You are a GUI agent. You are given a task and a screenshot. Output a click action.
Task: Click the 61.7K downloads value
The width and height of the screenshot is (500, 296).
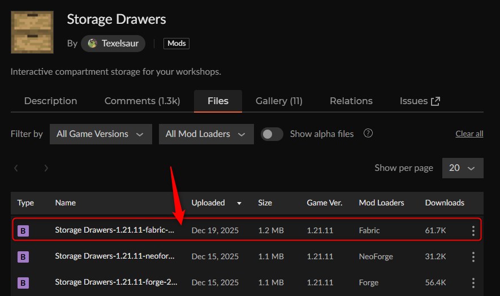click(x=436, y=230)
